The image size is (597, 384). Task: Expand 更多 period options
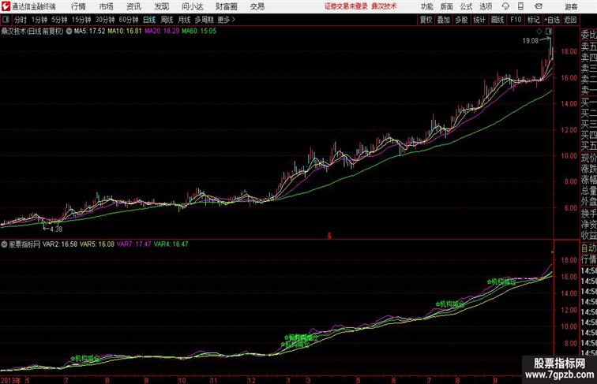(x=226, y=20)
